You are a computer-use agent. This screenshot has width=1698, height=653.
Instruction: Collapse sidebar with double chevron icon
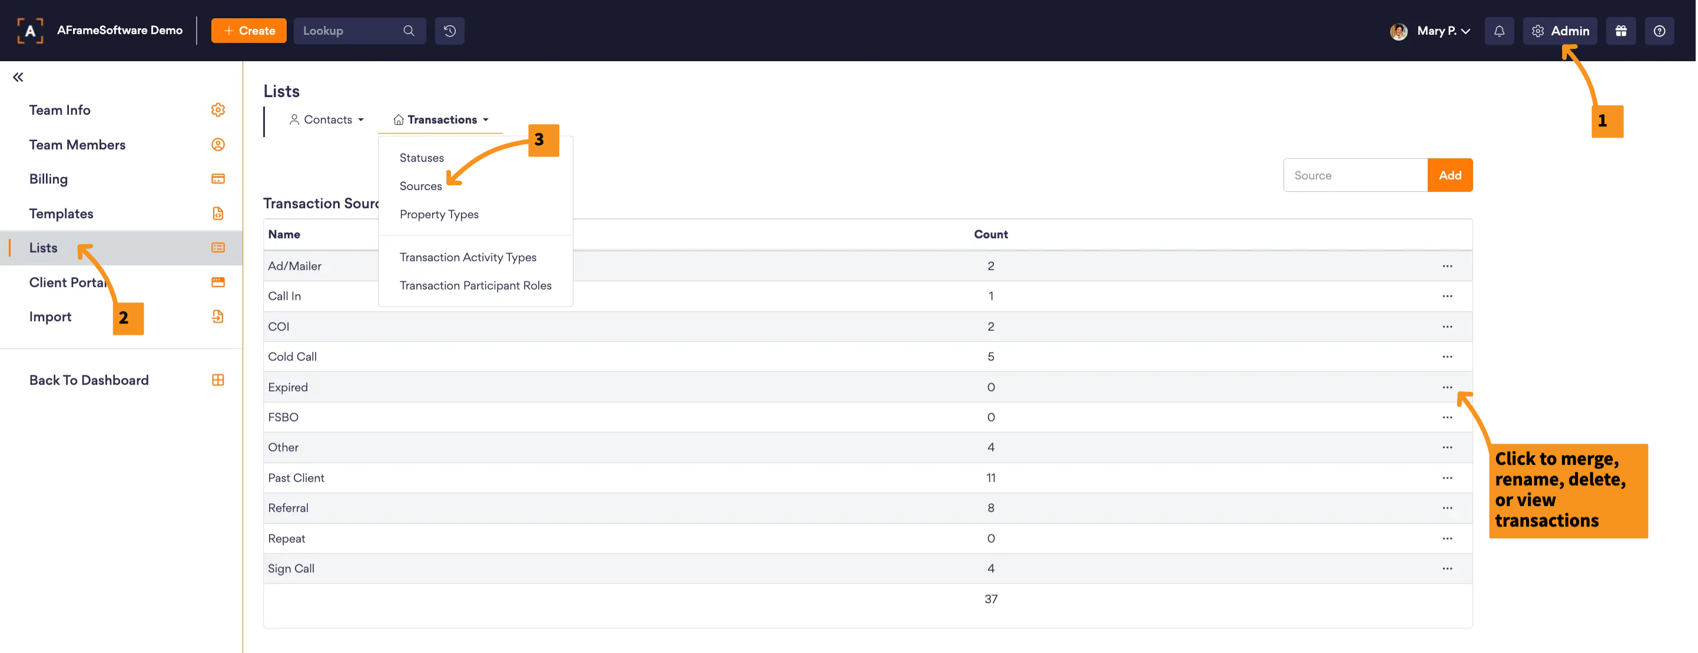[x=18, y=77]
